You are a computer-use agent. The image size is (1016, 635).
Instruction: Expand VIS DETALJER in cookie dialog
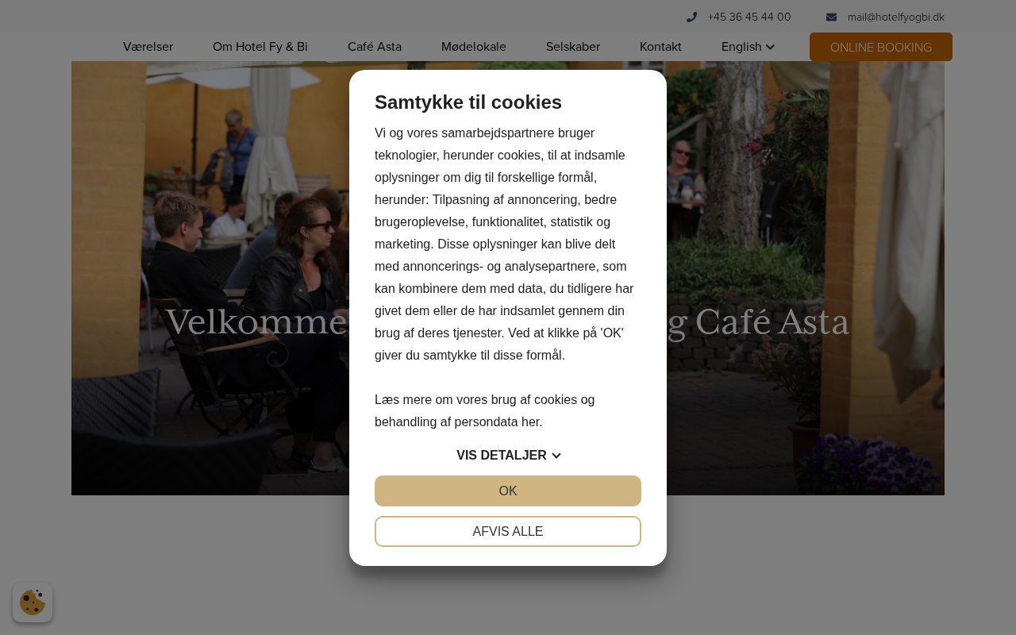tap(508, 456)
